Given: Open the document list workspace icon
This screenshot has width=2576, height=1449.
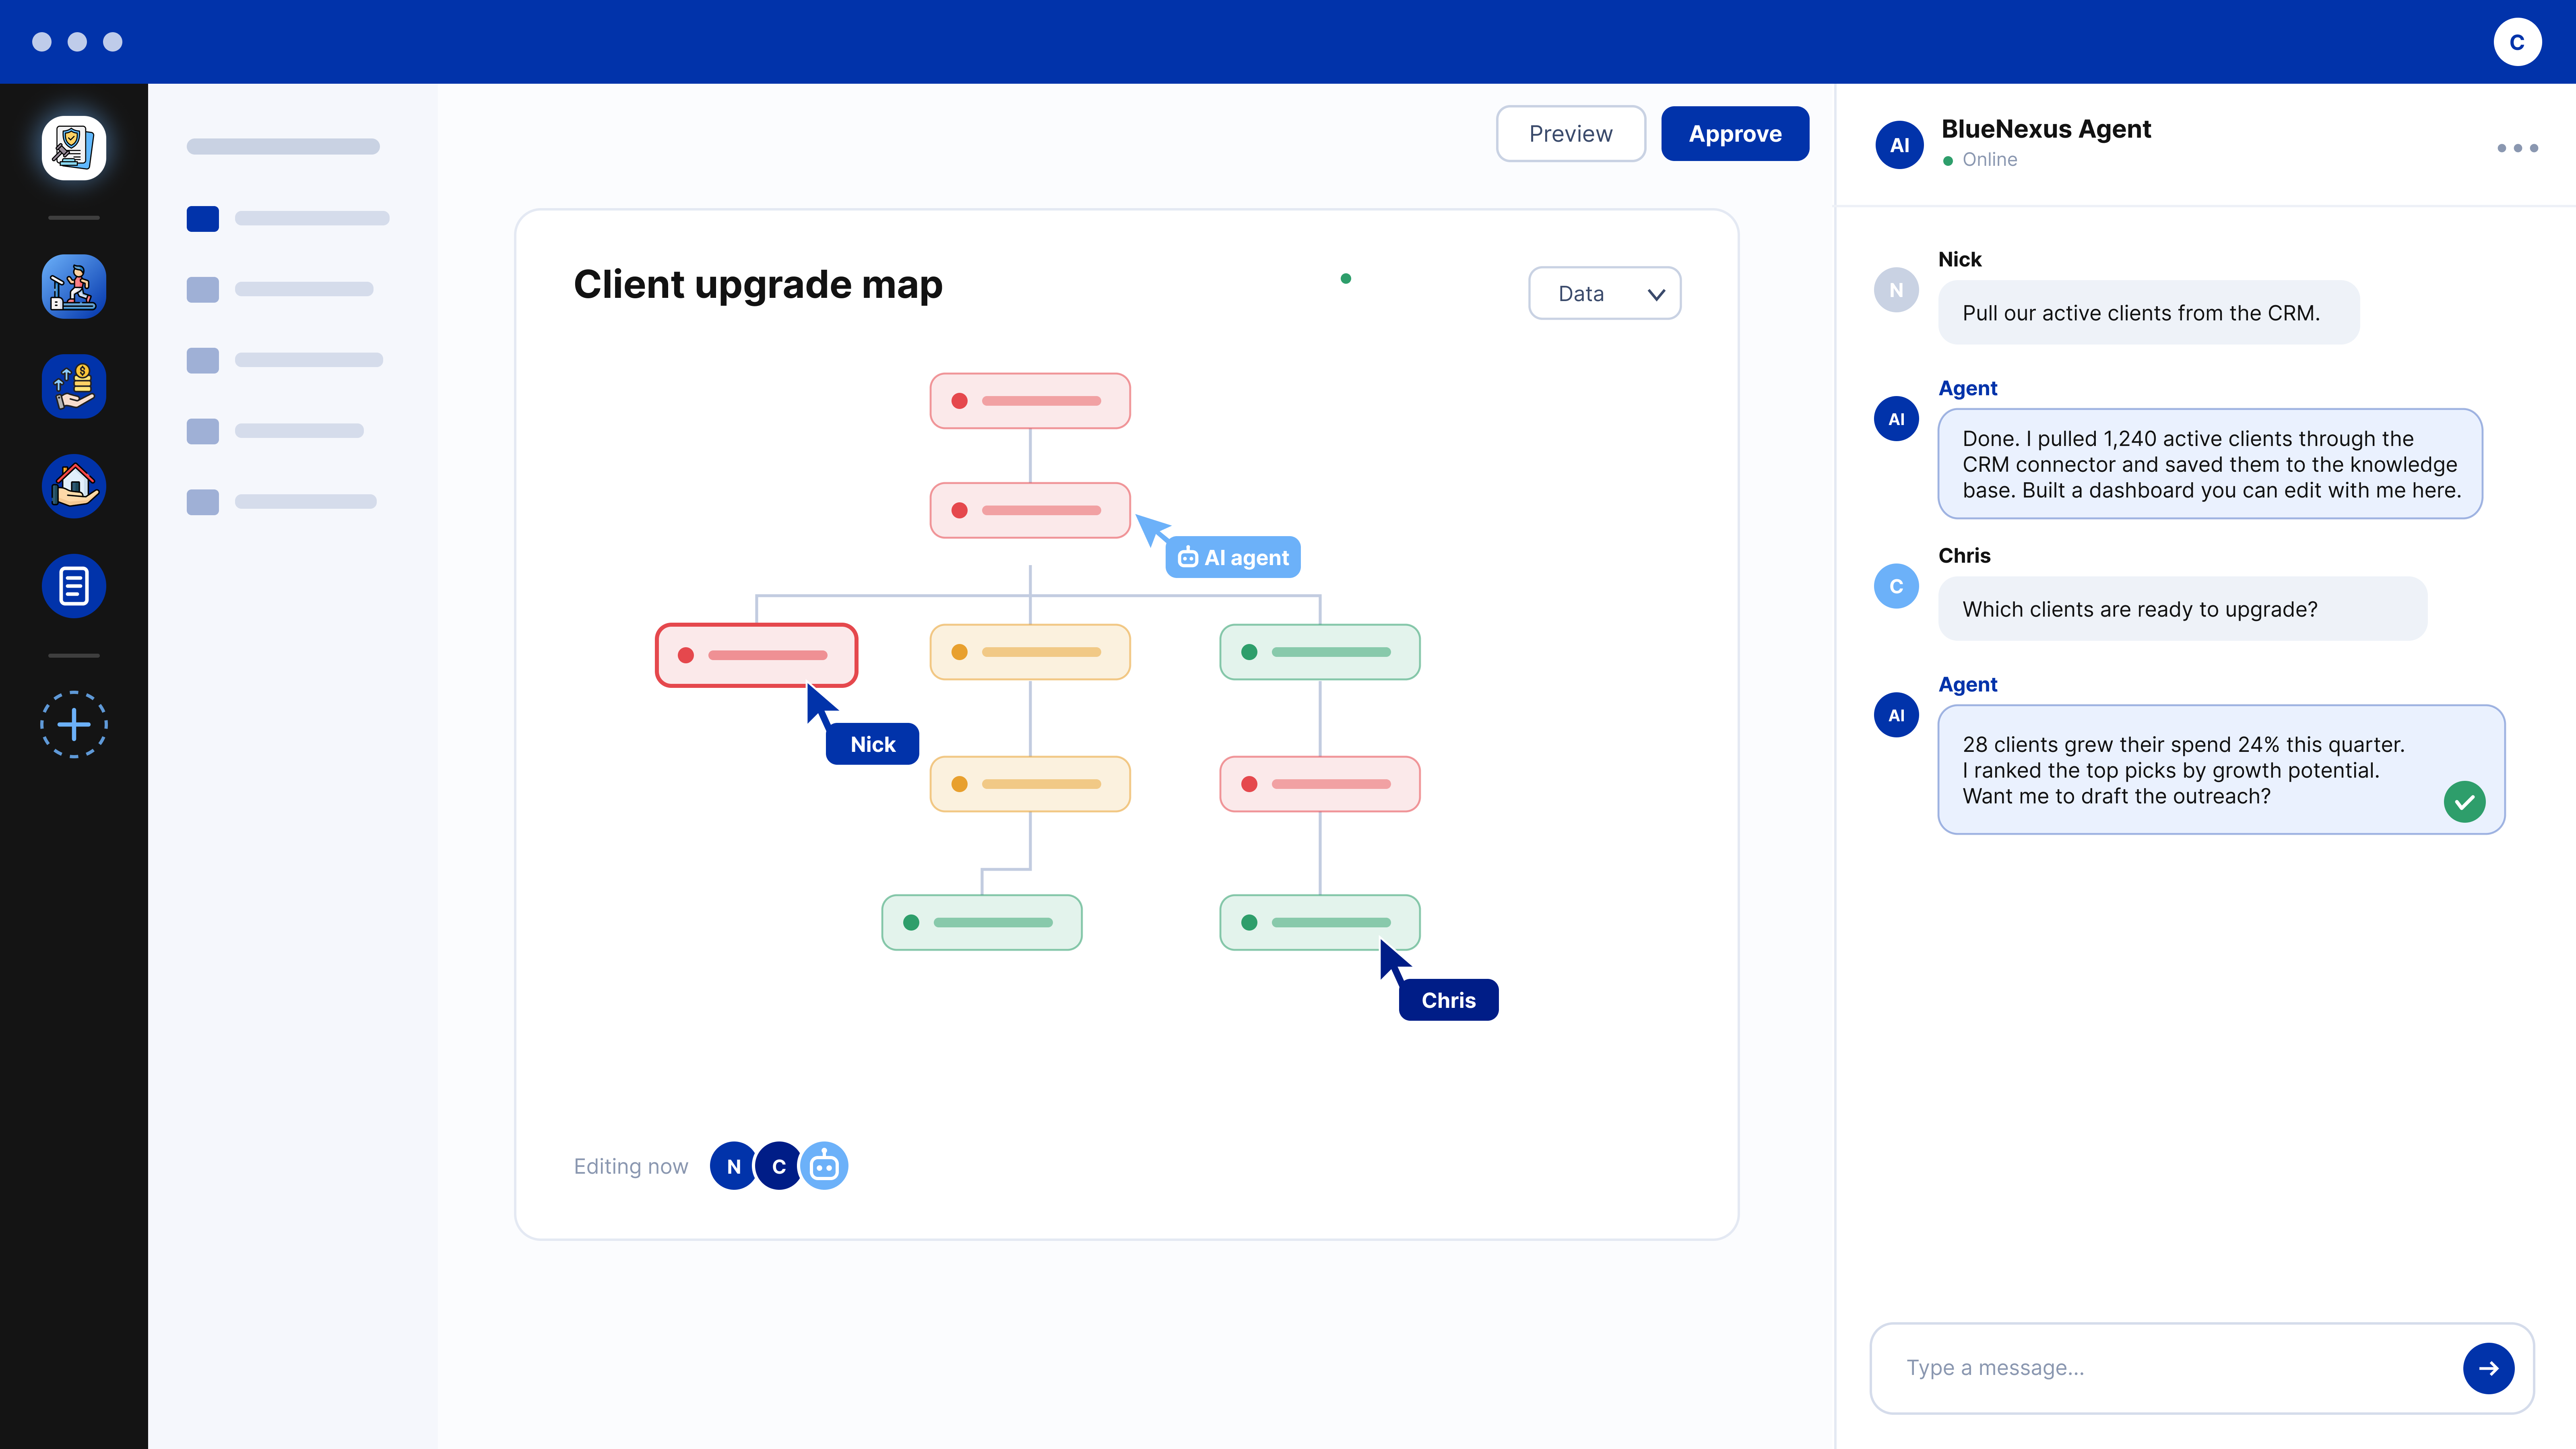Looking at the screenshot, I should (74, 586).
